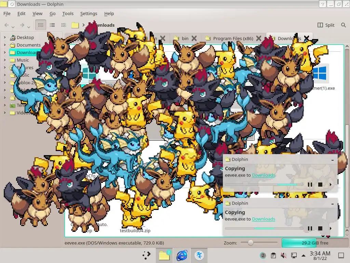Click the testbuild04.zip file name

click(x=135, y=230)
